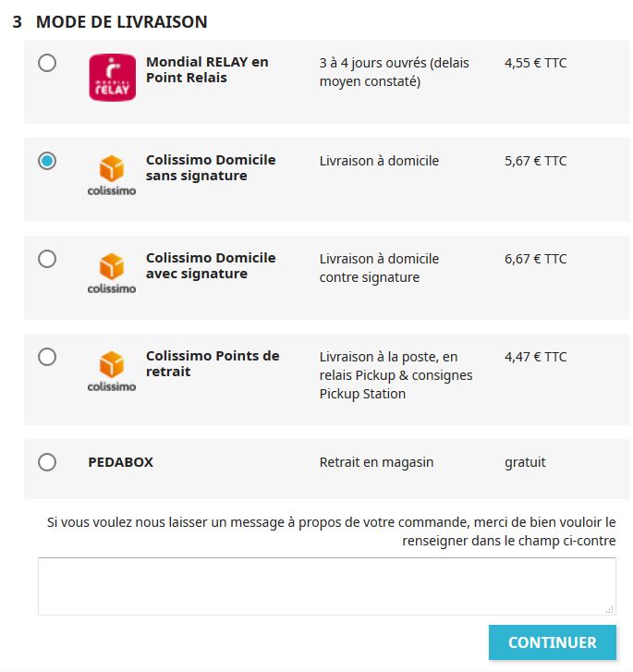
Task: Click the CONTINUER button
Action: 552,642
